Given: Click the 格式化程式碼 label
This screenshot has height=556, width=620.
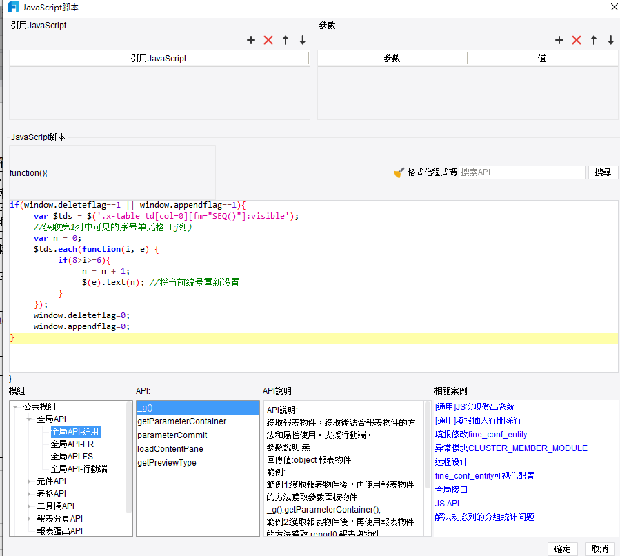Looking at the screenshot, I should click(432, 172).
